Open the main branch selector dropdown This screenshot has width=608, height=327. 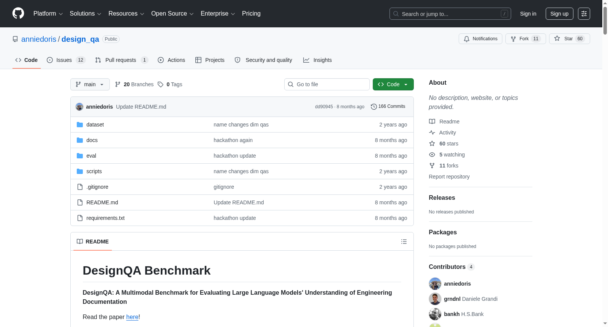tap(90, 84)
